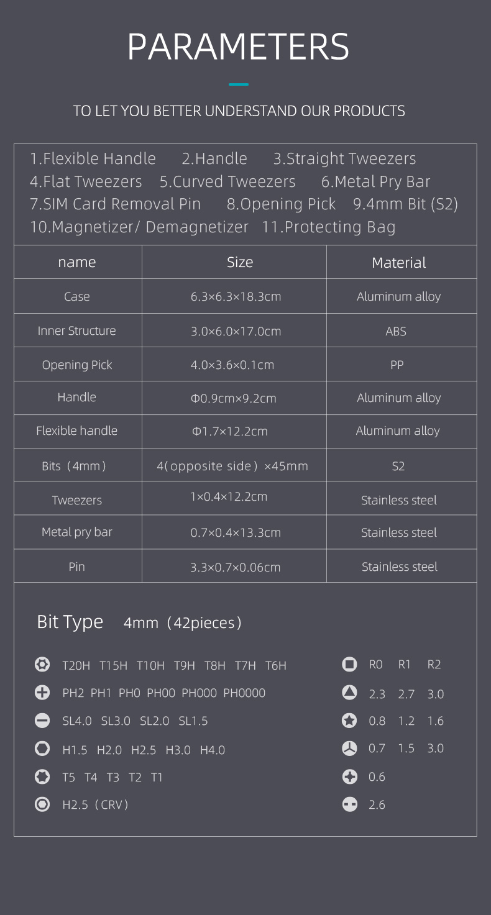
Task: Click the Case size value 6.3×6.3×18.3cm
Action: coord(236,297)
